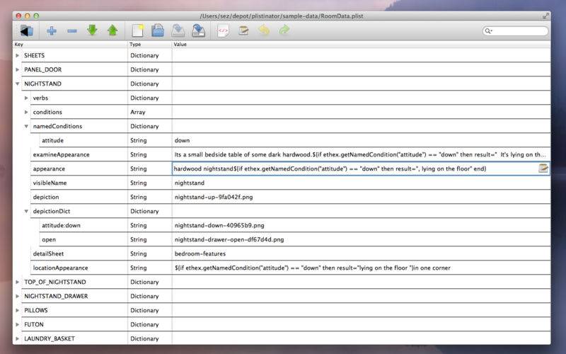This screenshot has width=566, height=354.
Task: Click the sidebar toggle icon in toolbar
Action: click(27, 30)
